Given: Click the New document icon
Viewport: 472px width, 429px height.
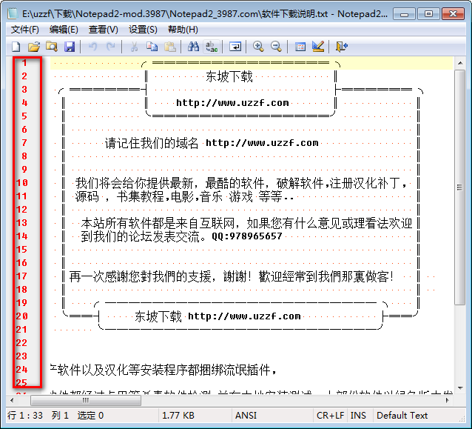Looking at the screenshot, I should [16, 47].
